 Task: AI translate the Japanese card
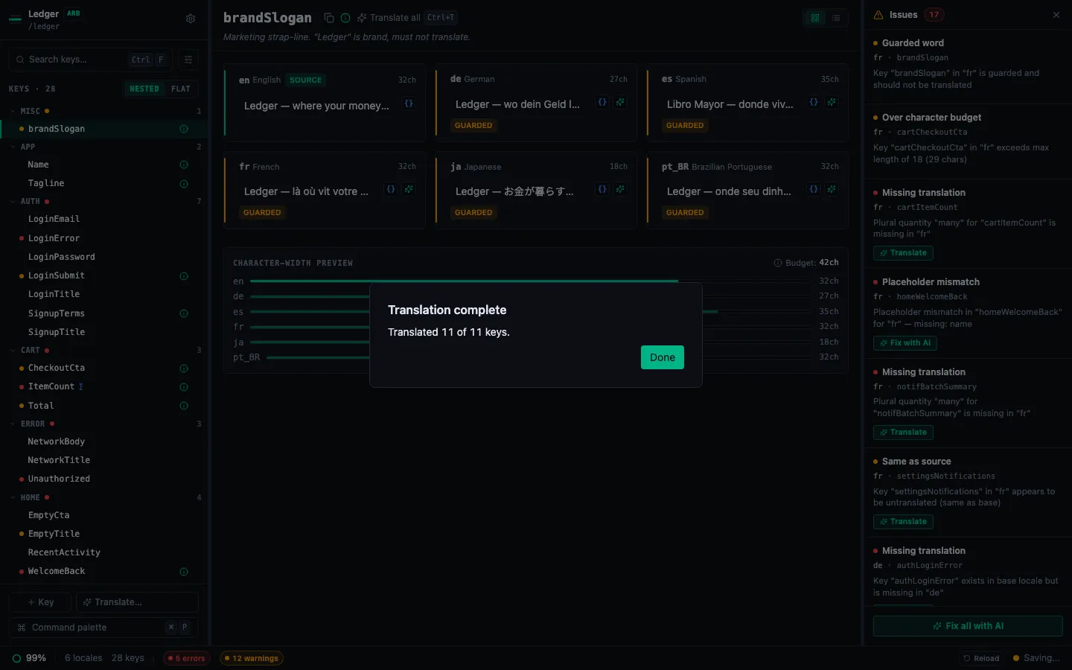620,189
